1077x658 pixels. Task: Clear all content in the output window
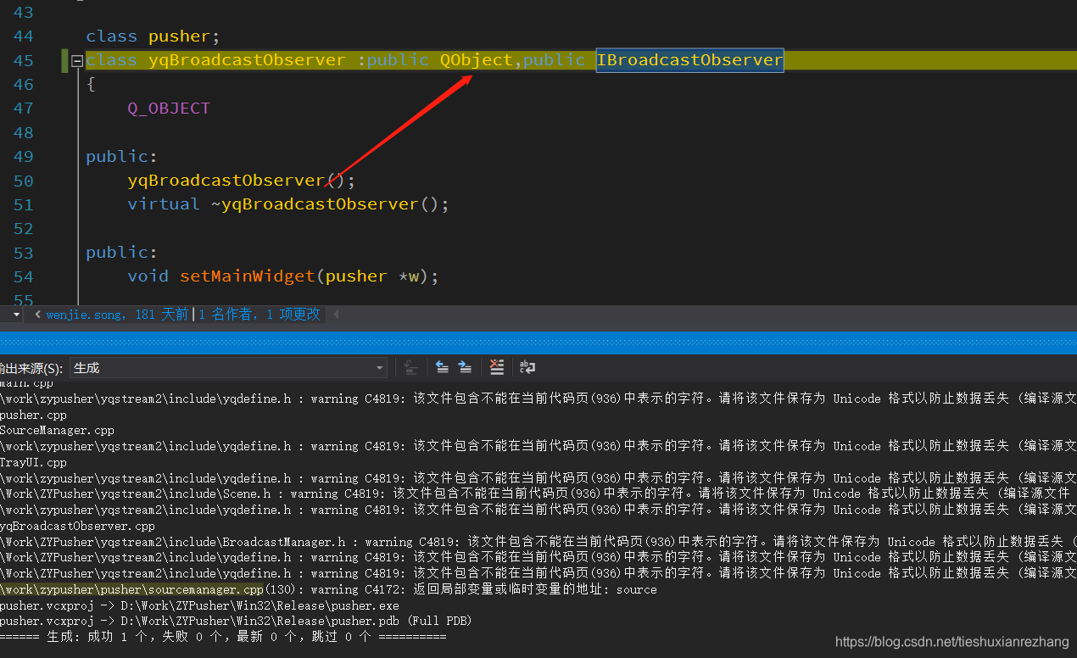[497, 367]
